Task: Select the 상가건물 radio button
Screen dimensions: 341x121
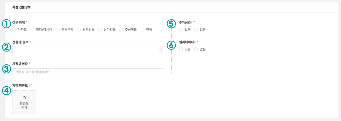Action: pyautogui.click(x=100, y=30)
